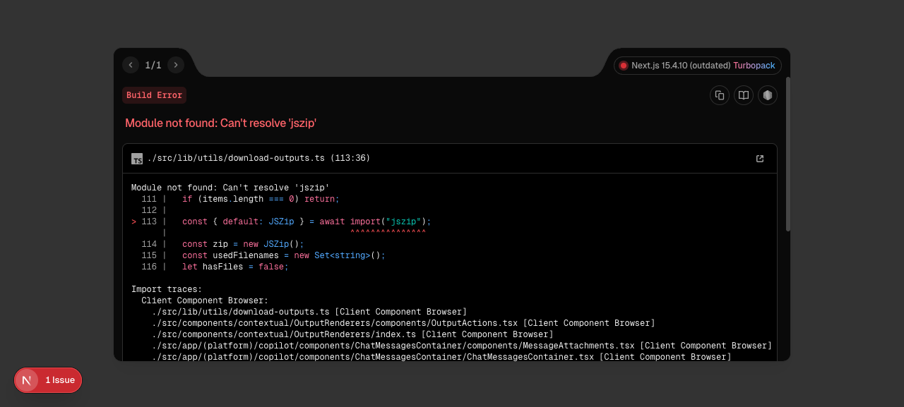This screenshot has width=904, height=407.
Task: Click code line 111 items.length check
Action: point(240,199)
